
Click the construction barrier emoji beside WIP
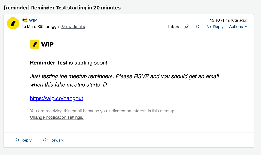[25, 20]
